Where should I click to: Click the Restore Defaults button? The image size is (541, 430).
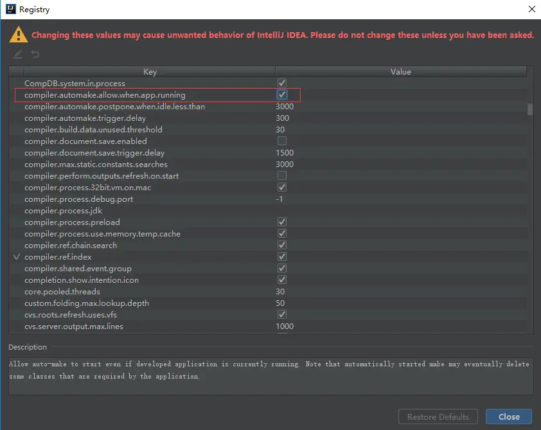click(x=438, y=417)
